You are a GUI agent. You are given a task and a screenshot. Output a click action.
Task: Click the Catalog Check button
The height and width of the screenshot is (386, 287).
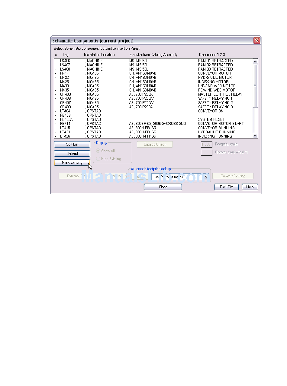[x=155, y=145]
